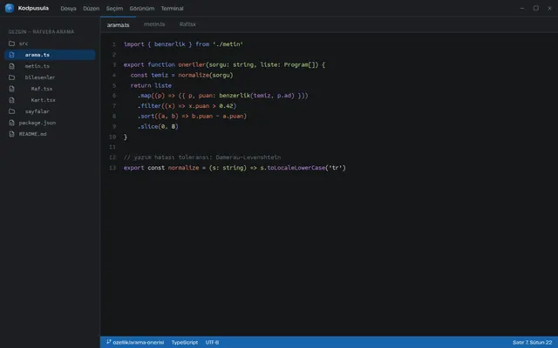Click line number 7 in the gutter

pyautogui.click(x=114, y=106)
